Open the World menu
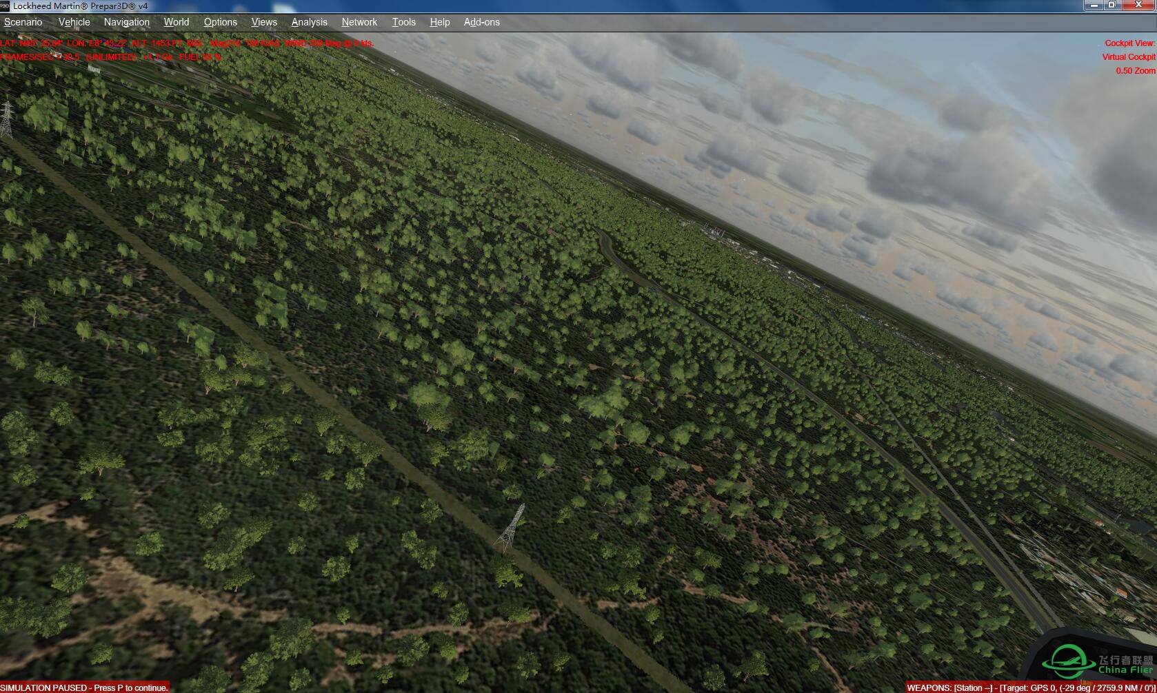Viewport: 1157px width, 693px height. [176, 22]
